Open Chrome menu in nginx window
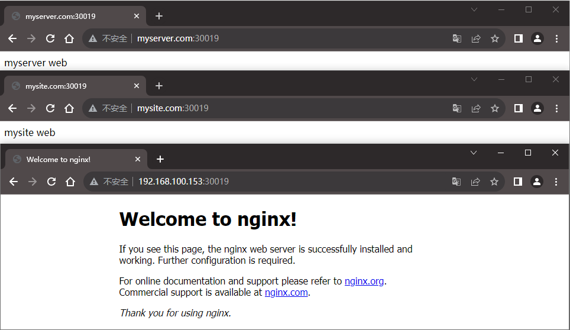570x330 pixels. (x=556, y=182)
